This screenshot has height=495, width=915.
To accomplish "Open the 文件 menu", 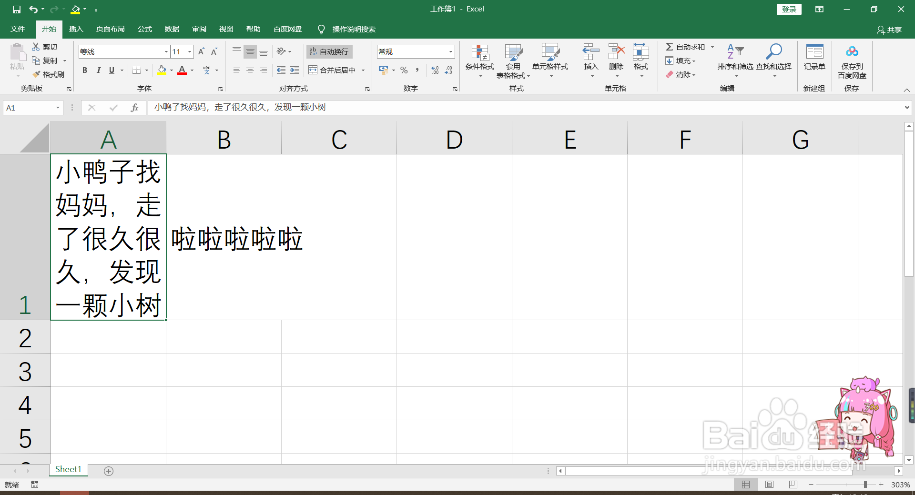I will tap(17, 29).
